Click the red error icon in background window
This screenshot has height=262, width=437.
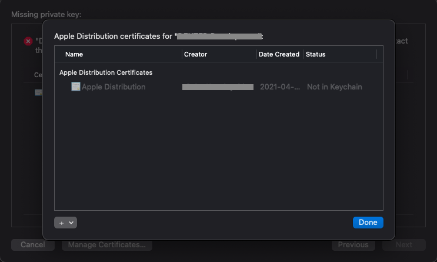pos(28,41)
